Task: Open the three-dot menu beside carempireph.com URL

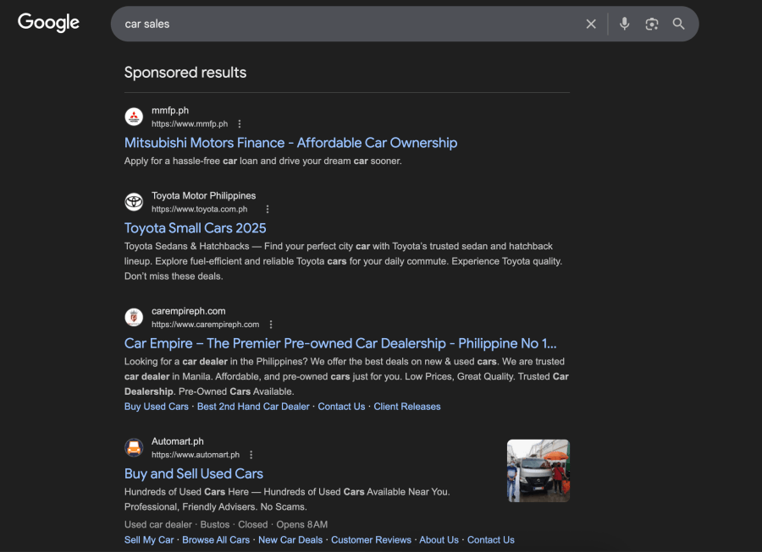Action: 271,325
